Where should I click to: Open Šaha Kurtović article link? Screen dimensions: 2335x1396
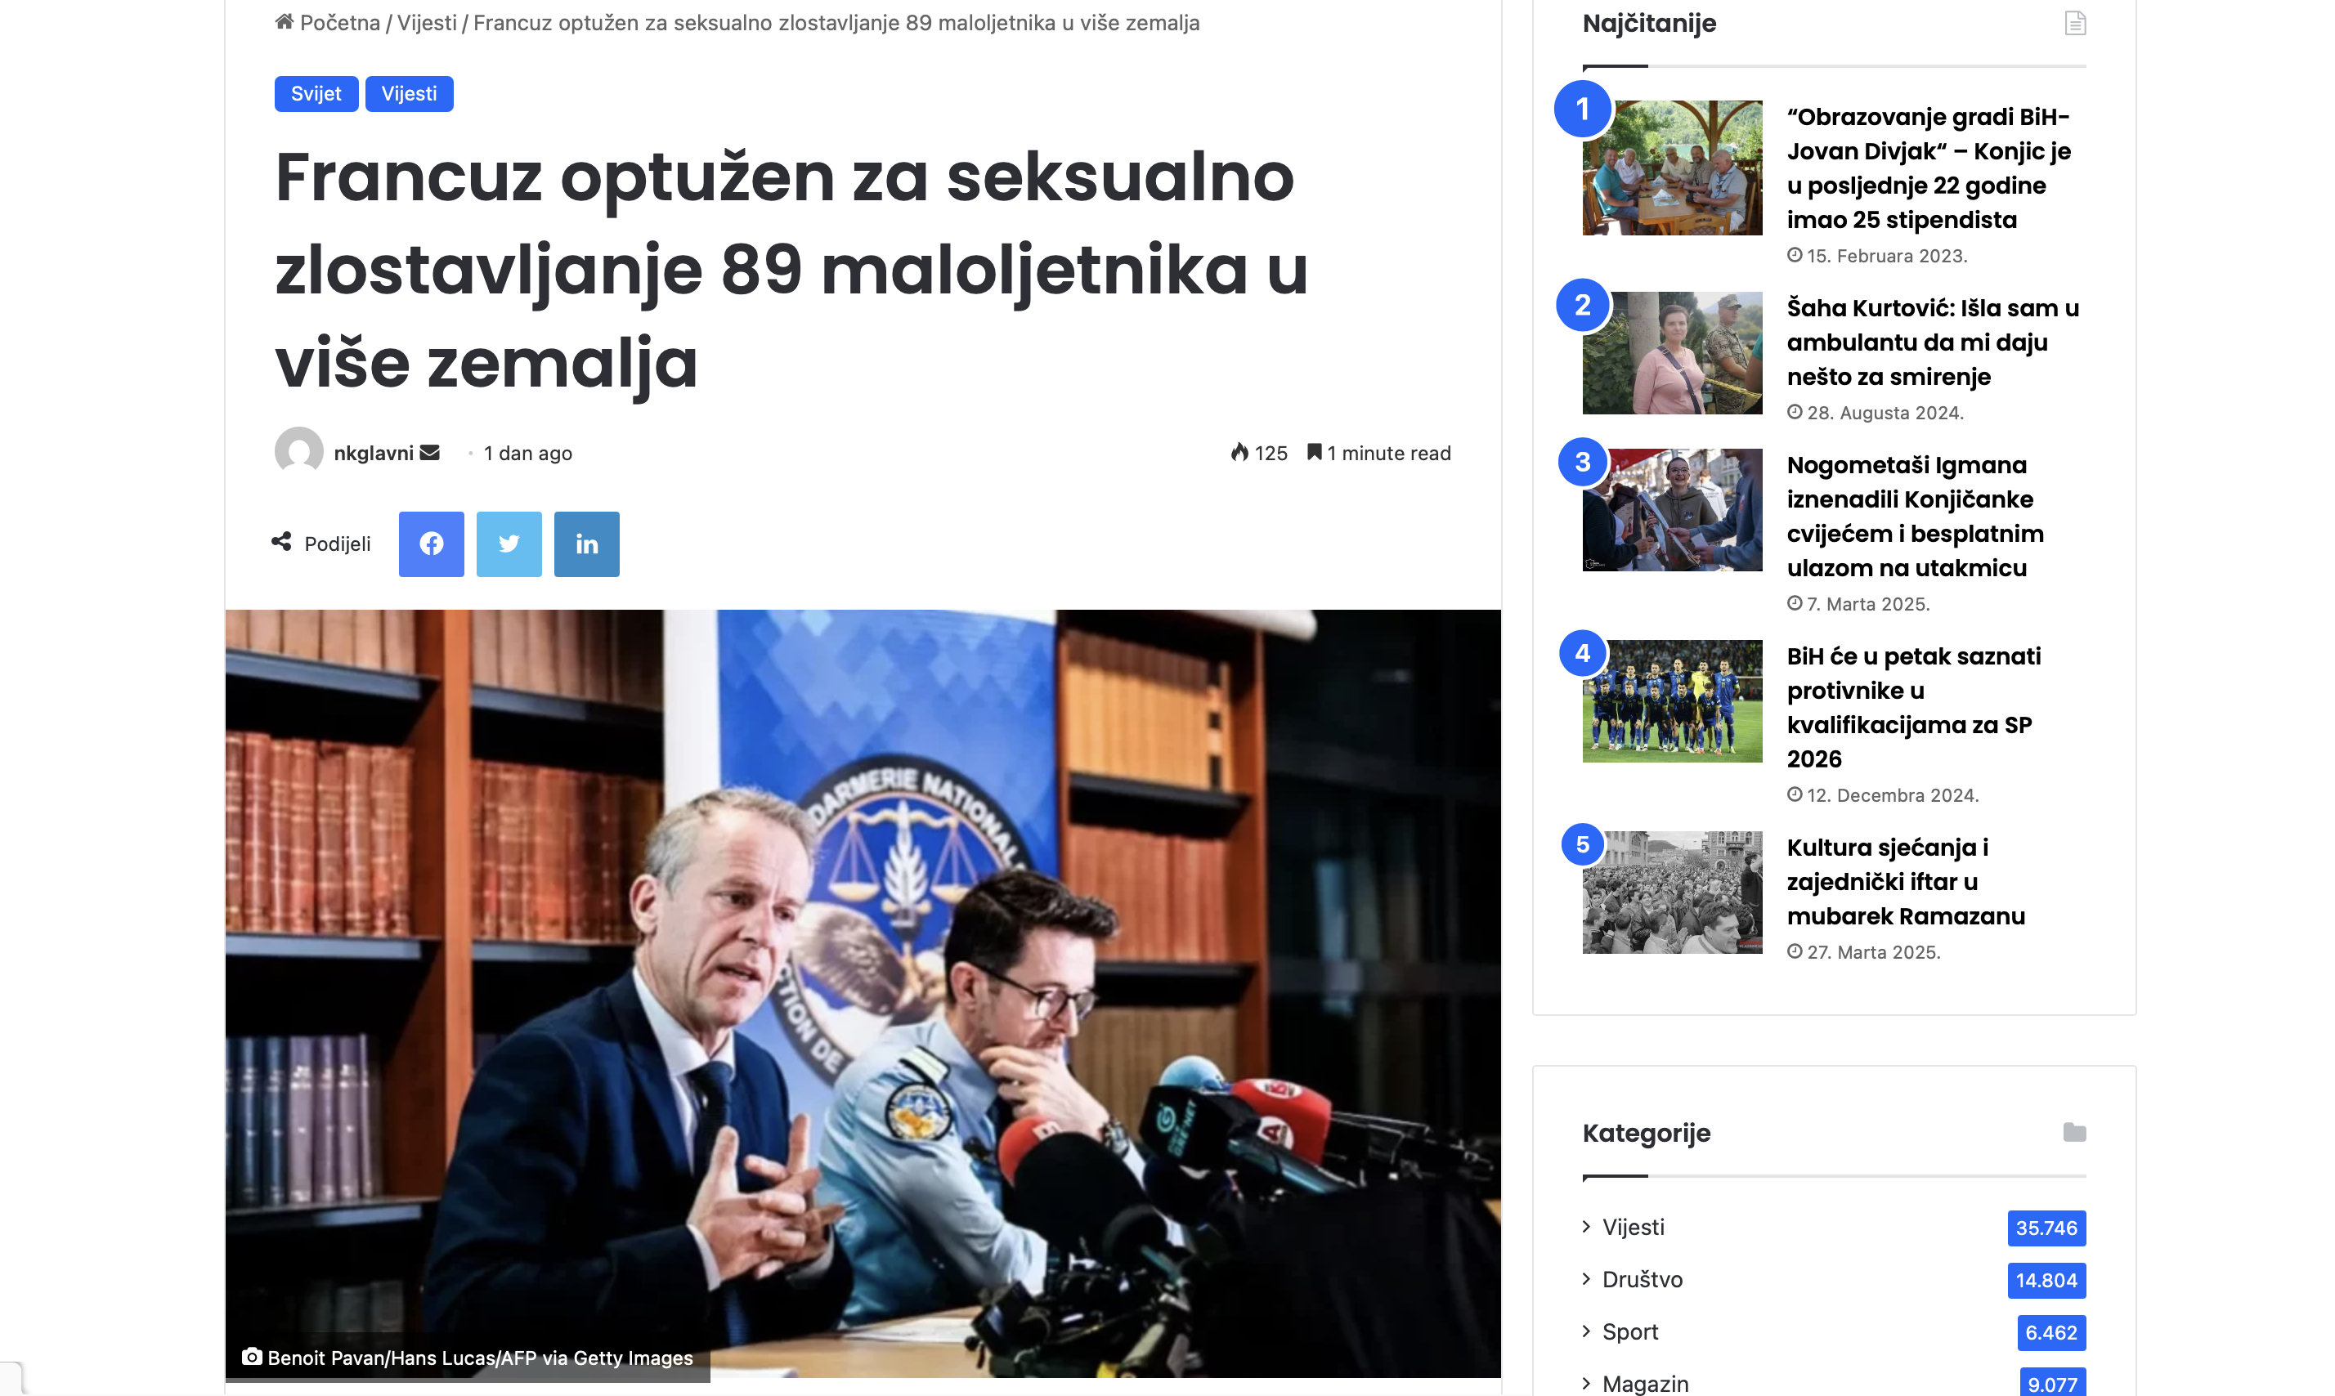click(x=1934, y=342)
